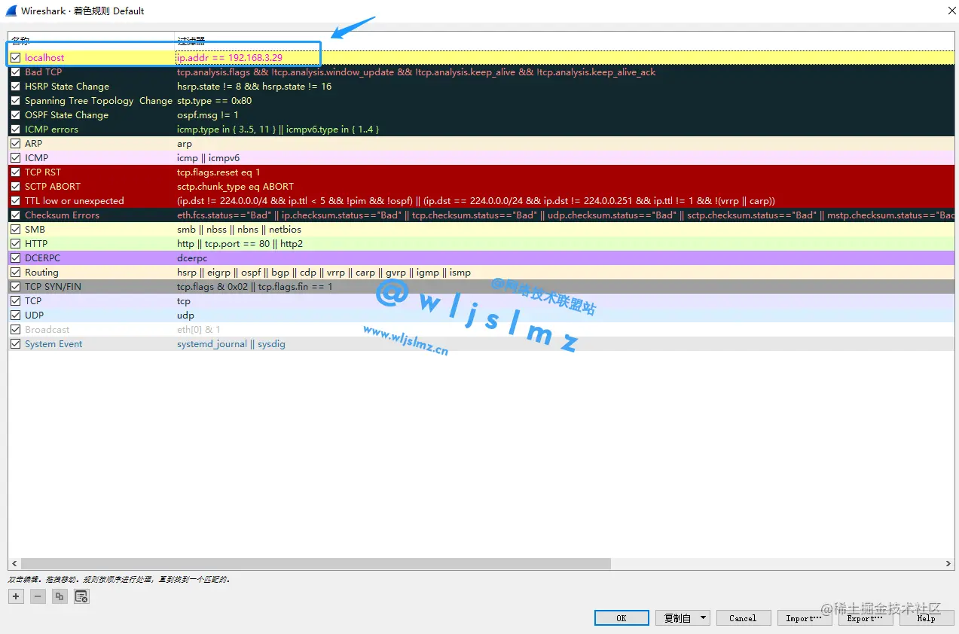
Task: Click filter 'ospf.msg != 1'
Action: tap(207, 115)
